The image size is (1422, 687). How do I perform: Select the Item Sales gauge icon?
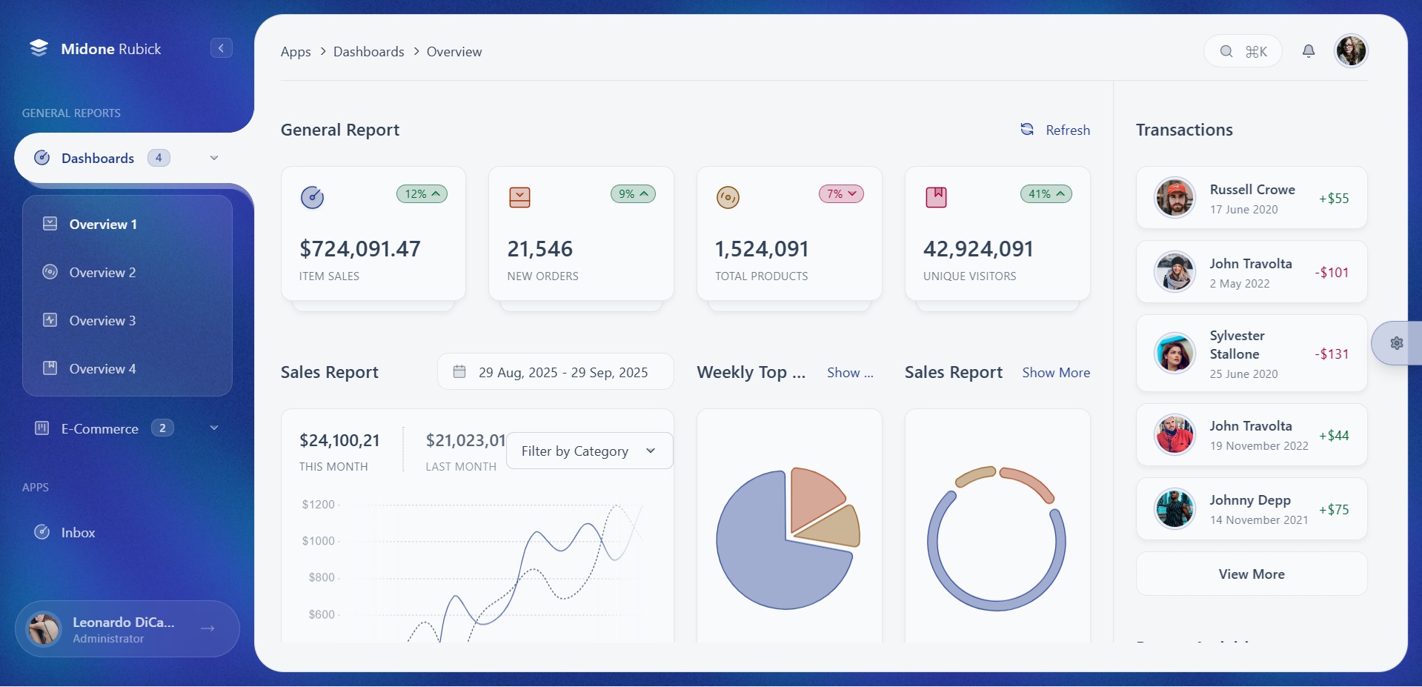[311, 197]
